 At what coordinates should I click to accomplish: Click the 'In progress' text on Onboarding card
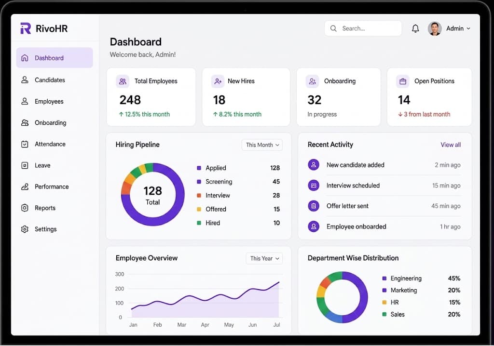click(322, 114)
